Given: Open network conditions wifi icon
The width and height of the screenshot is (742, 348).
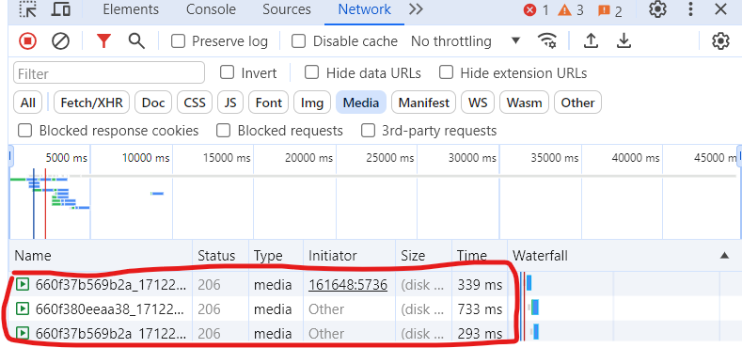Looking at the screenshot, I should click(x=547, y=41).
